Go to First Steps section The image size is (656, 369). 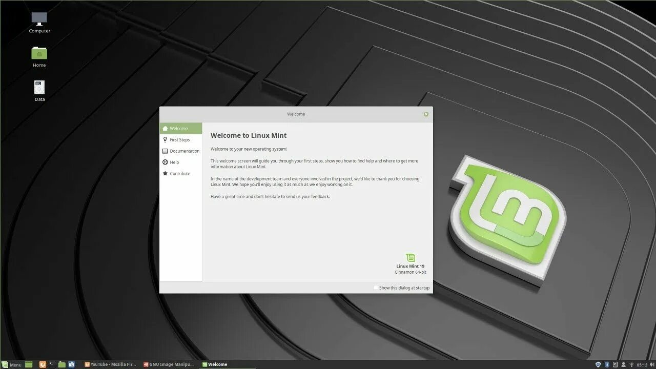(x=181, y=139)
